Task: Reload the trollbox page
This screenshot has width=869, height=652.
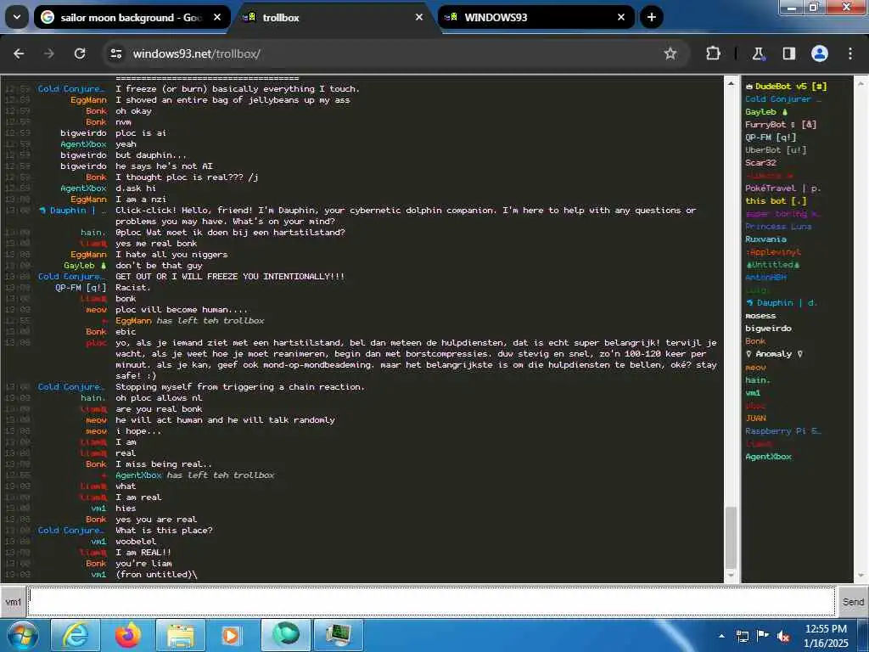Action: click(x=80, y=53)
